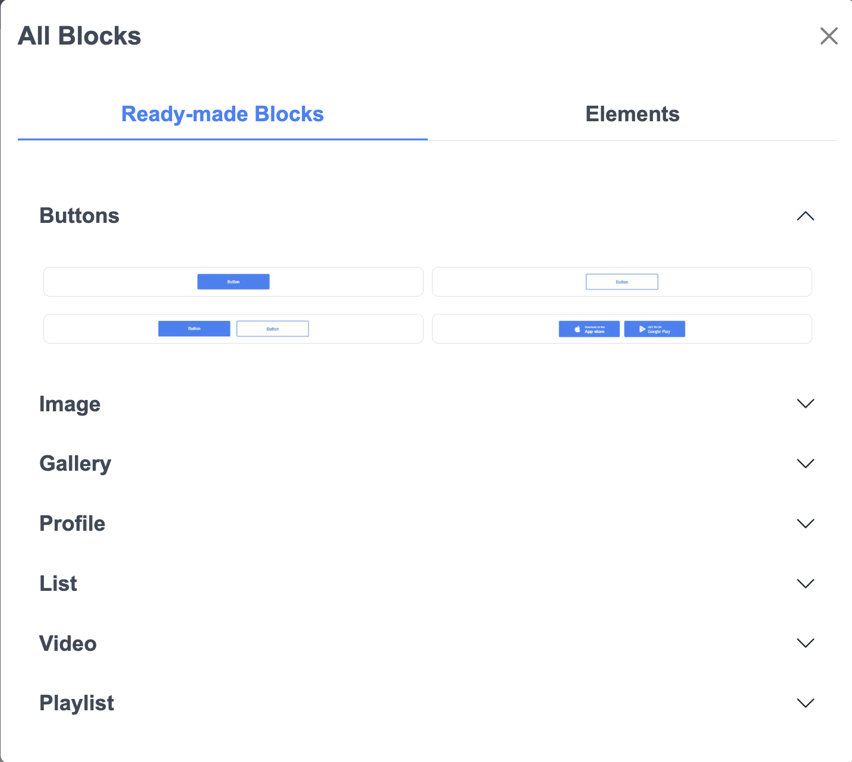
Task: Pick the block with filled and outlined buttons
Action: (233, 329)
